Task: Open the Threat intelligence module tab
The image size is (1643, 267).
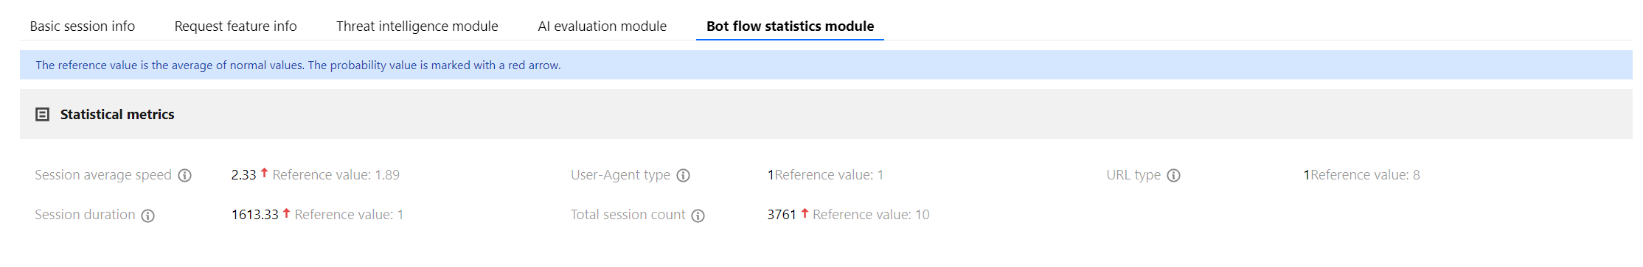Action: click(417, 26)
